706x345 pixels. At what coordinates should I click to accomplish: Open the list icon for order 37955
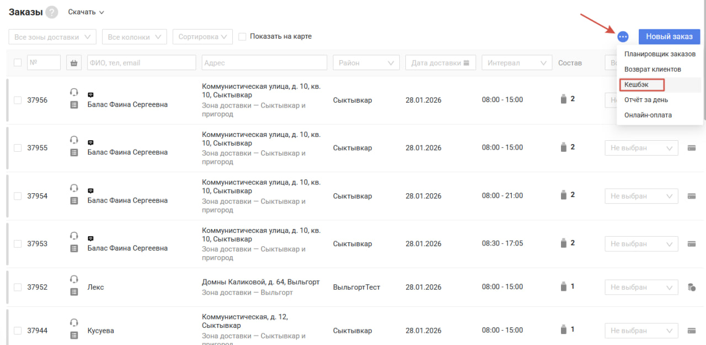pyautogui.click(x=74, y=152)
